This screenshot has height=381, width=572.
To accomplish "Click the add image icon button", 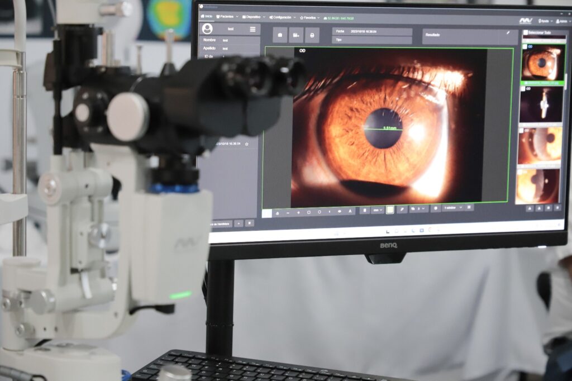I will (295, 35).
